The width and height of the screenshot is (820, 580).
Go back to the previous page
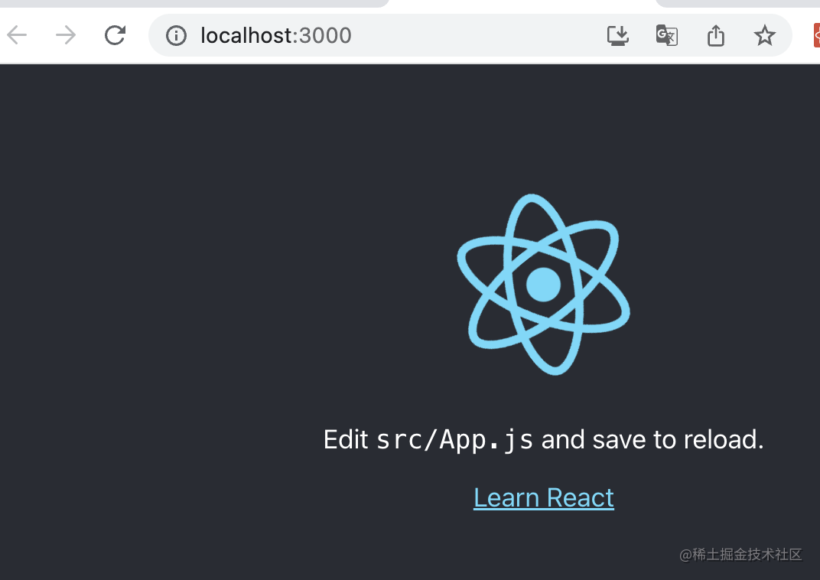coord(17,35)
